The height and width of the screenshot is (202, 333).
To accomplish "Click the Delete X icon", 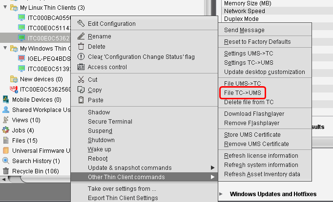I will [81, 47].
